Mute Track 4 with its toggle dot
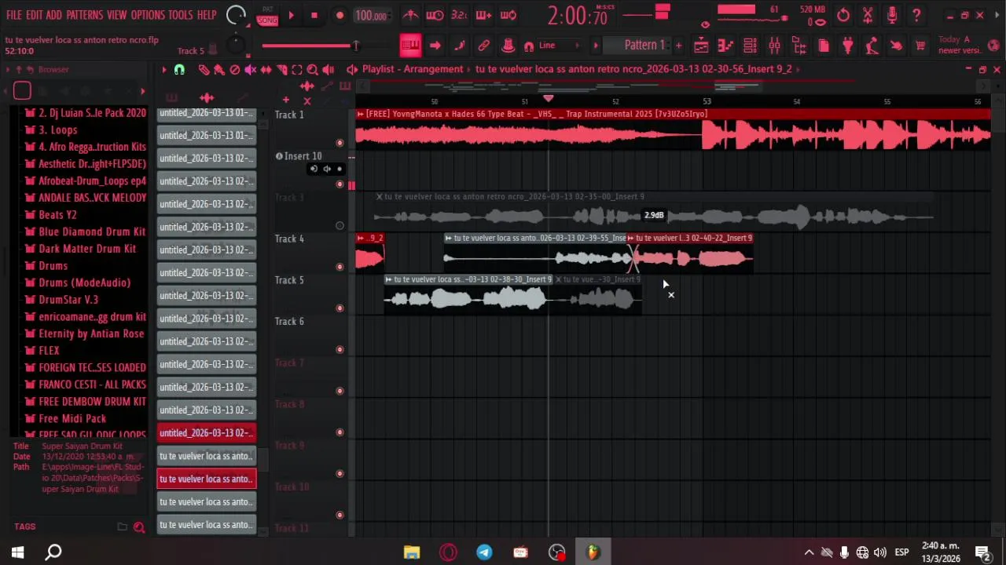The width and height of the screenshot is (1006, 565). (340, 267)
